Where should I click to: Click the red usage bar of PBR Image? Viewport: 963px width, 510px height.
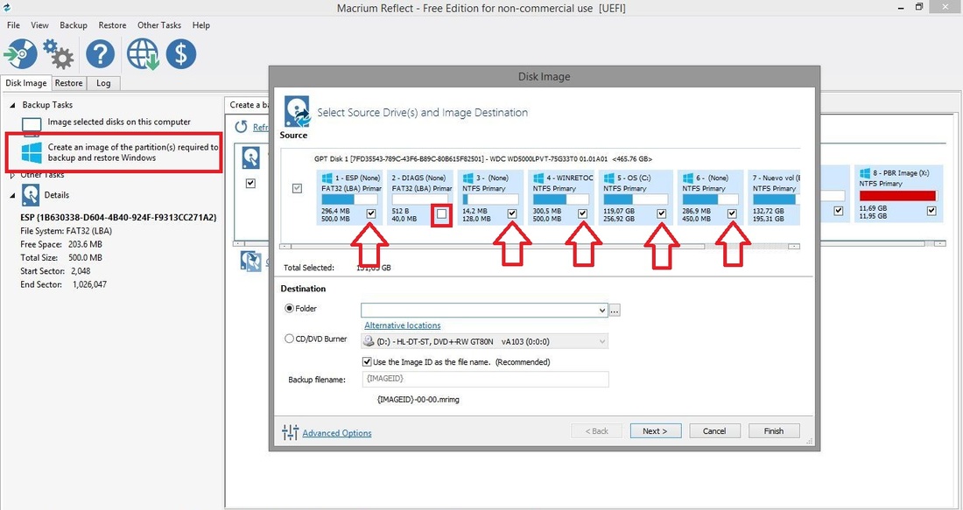coord(898,196)
